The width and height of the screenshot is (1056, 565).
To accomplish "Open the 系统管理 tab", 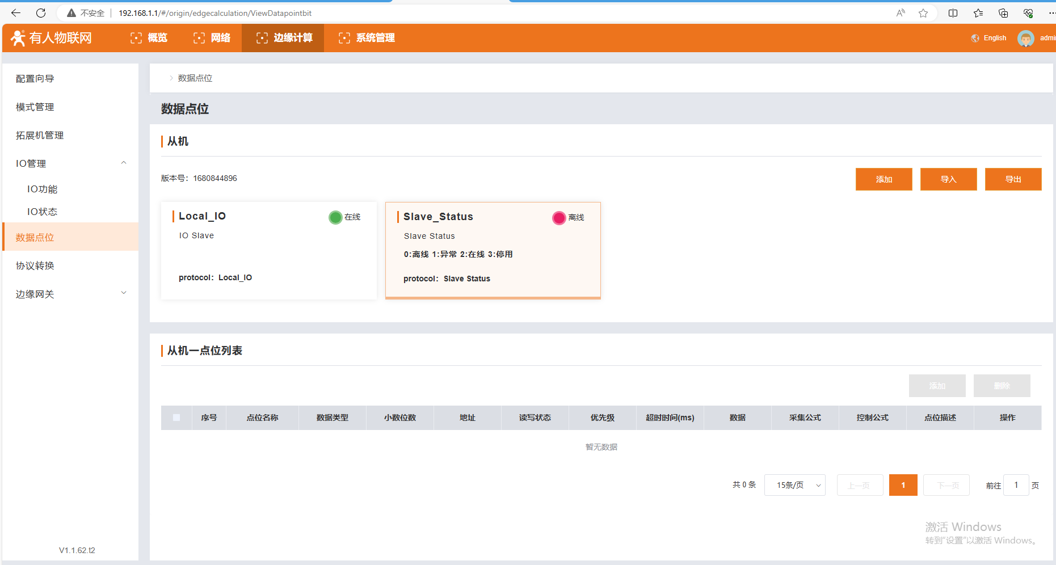I will pos(367,38).
